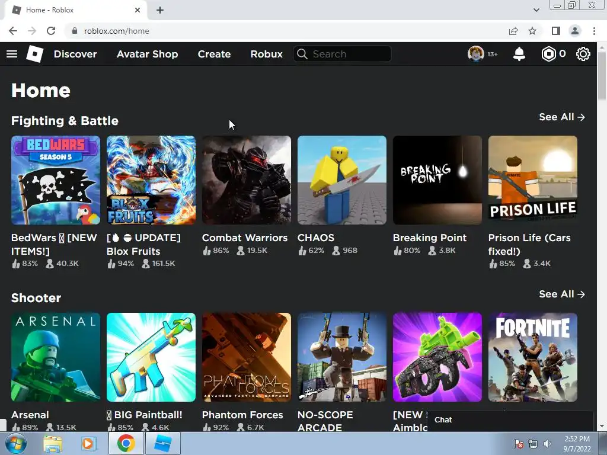
Task: Toggle the Chrome side panel icon
Action: 556,31
